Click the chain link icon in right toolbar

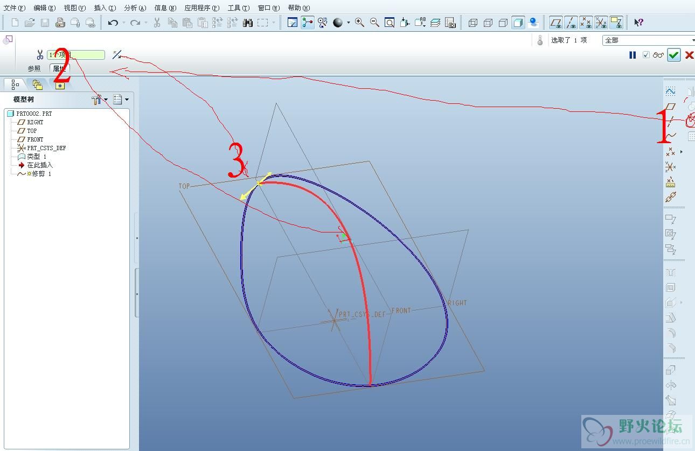[670, 197]
